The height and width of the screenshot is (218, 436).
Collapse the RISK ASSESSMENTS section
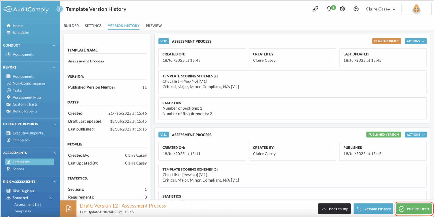[x=54, y=182]
